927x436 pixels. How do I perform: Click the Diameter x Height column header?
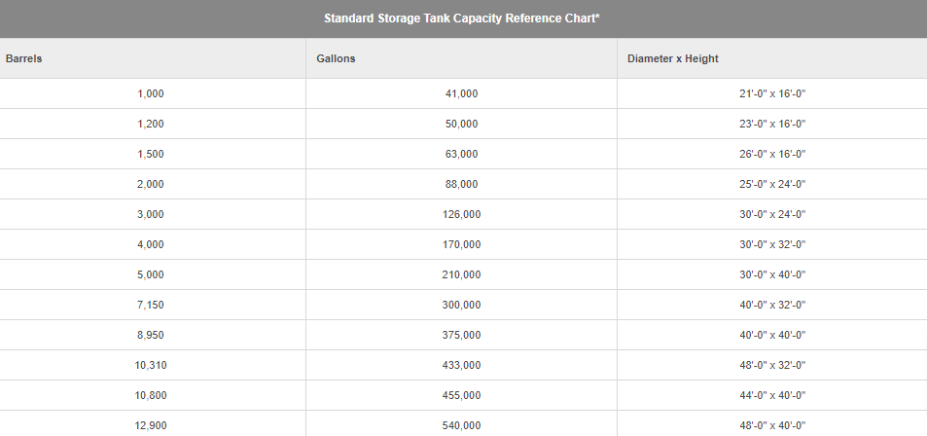tap(673, 58)
